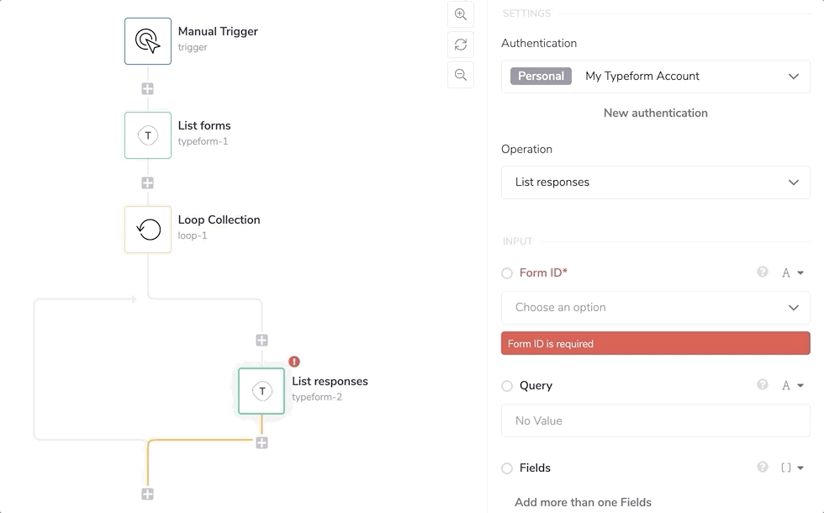
Task: Select the Manual Trigger node icon
Action: (148, 41)
